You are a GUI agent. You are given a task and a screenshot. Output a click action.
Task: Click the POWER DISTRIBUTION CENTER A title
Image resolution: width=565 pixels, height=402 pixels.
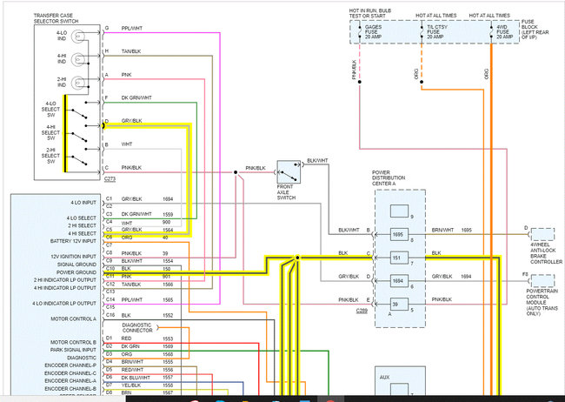tap(389, 178)
